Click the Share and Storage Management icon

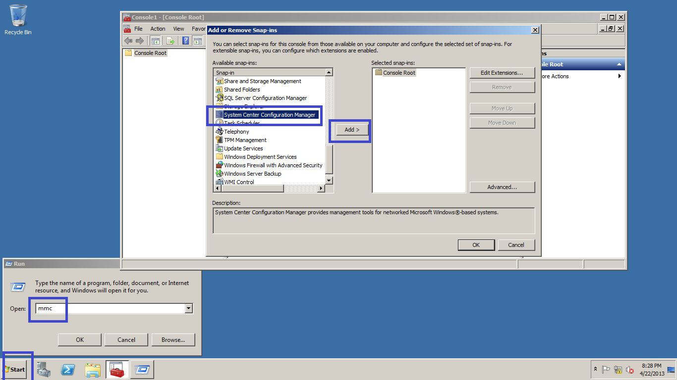[x=220, y=81]
